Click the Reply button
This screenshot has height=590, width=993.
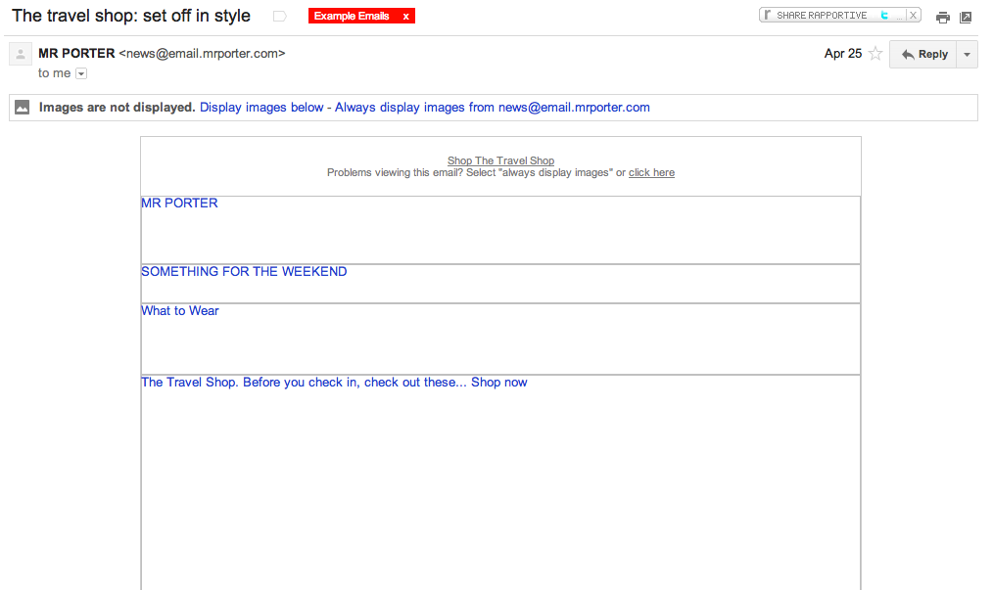[x=923, y=55]
